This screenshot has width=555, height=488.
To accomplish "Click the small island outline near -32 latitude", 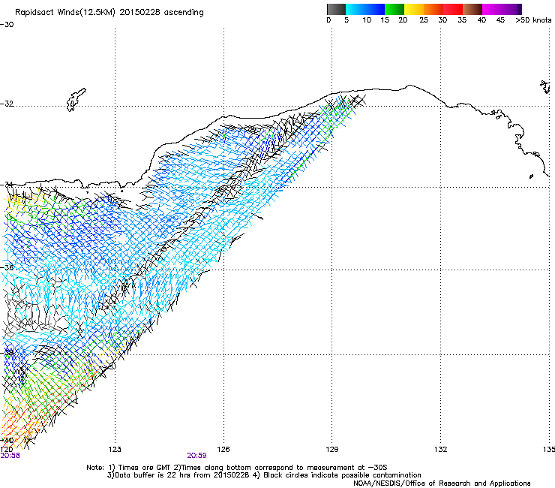I will click(76, 100).
